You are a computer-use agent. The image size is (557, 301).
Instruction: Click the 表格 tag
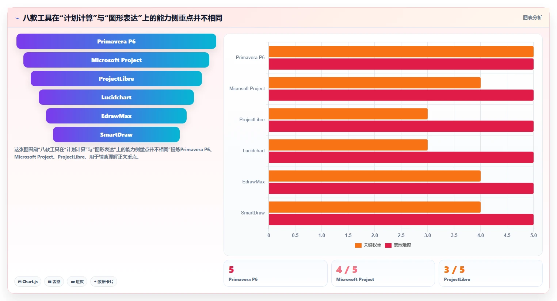click(54, 282)
